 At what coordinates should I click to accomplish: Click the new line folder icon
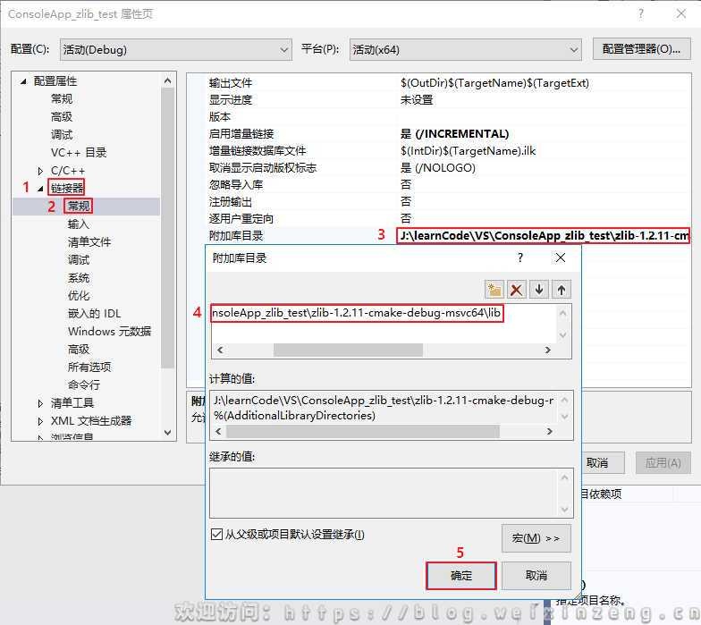494,290
